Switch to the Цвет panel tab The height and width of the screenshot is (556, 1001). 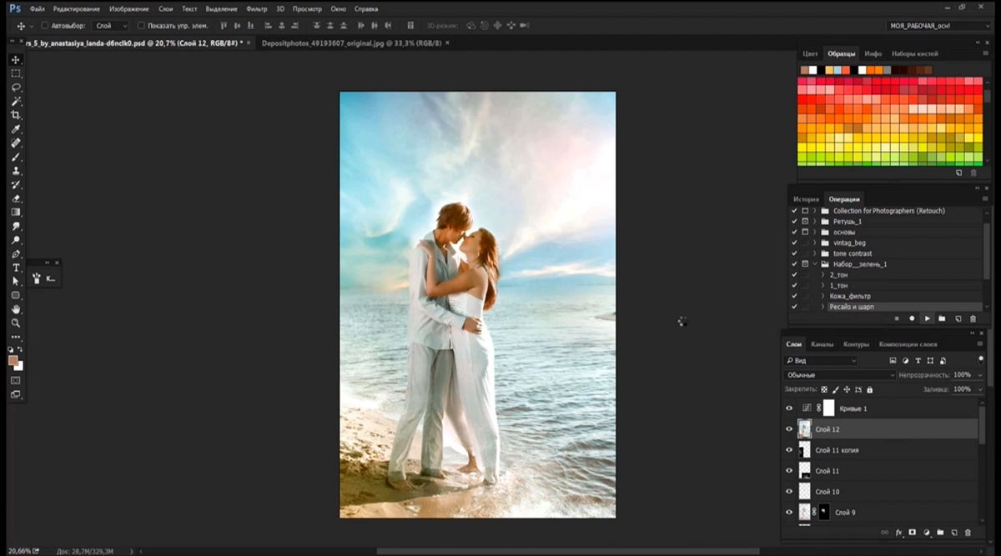pyautogui.click(x=810, y=53)
